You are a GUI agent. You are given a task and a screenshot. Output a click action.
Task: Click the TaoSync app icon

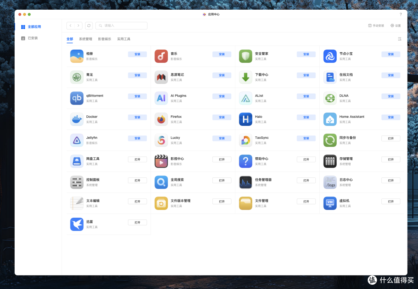[x=245, y=140]
